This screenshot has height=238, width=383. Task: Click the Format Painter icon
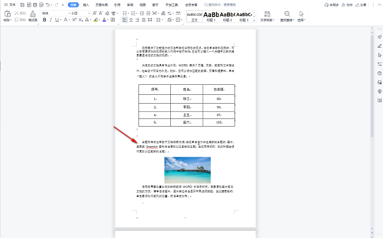(x=33, y=14)
